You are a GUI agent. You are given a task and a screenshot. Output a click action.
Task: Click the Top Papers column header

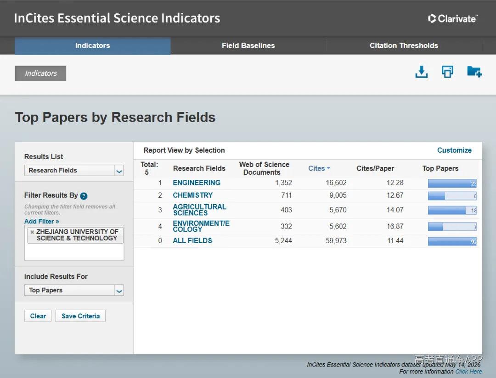coord(440,168)
